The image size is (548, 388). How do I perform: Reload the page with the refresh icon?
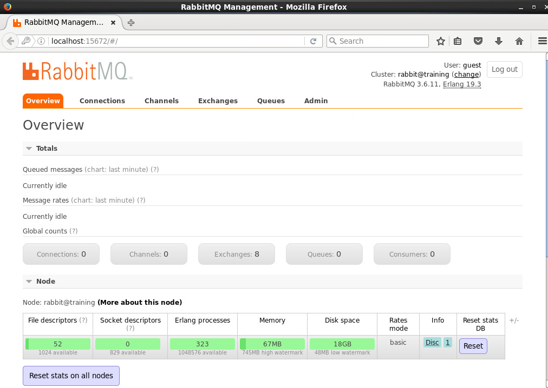coord(313,41)
